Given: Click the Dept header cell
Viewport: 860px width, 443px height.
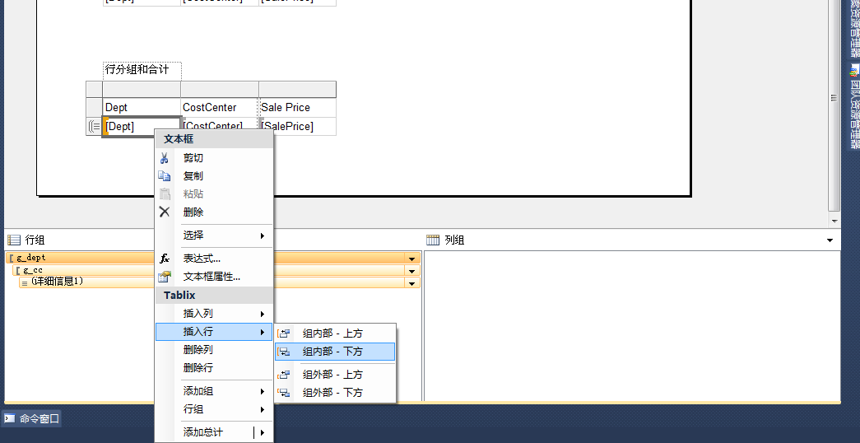Looking at the screenshot, I should [x=142, y=108].
